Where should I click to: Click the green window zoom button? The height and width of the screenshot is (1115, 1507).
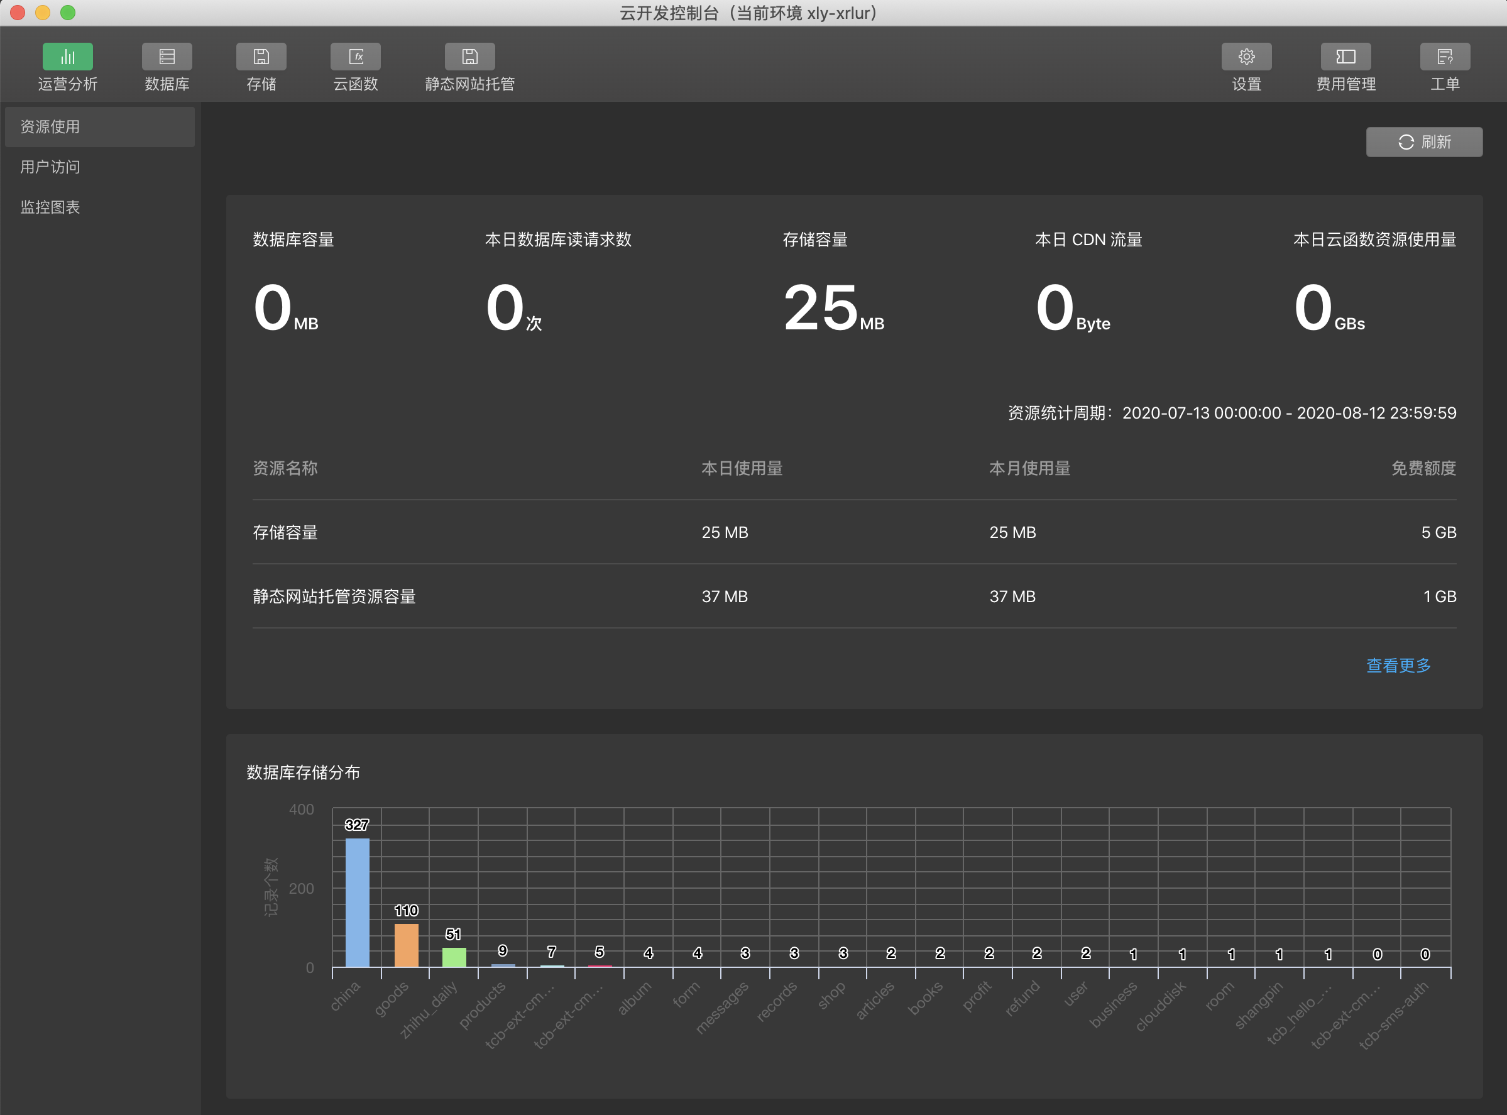tap(68, 12)
